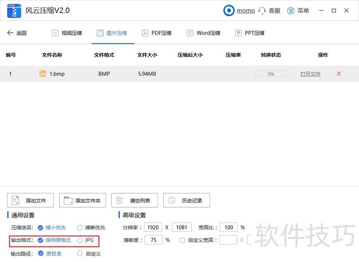Enable the 自定义宽高 option

[183, 240]
